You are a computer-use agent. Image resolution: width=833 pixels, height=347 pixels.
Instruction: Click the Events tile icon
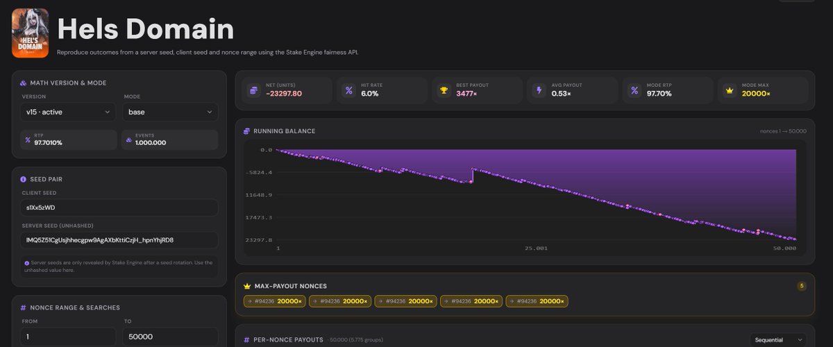129,139
